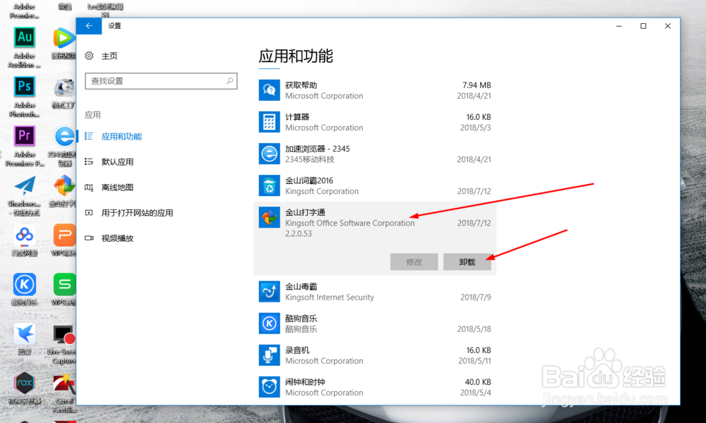Open the WPS演示 desktop icon
This screenshot has width=706, height=423.
64,241
